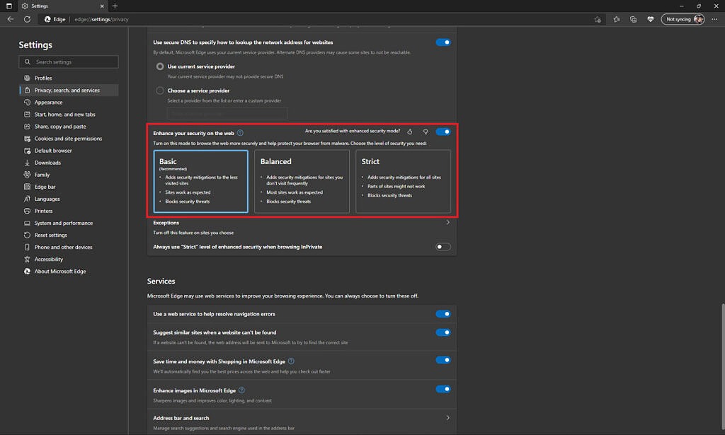The image size is (725, 435).
Task: Open the Favorites toolbar icon
Action: [617, 19]
